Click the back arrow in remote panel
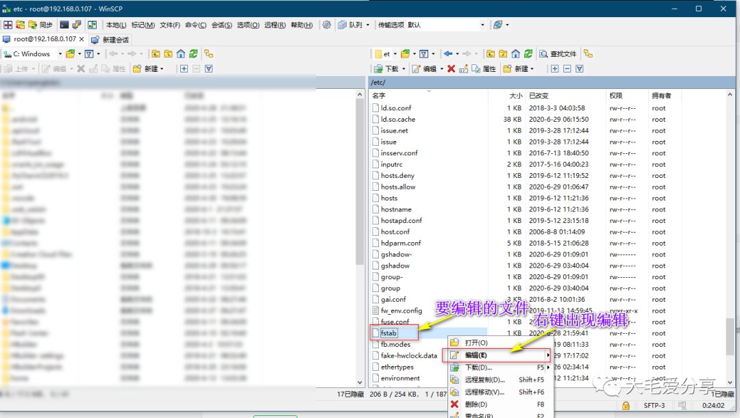 point(448,54)
